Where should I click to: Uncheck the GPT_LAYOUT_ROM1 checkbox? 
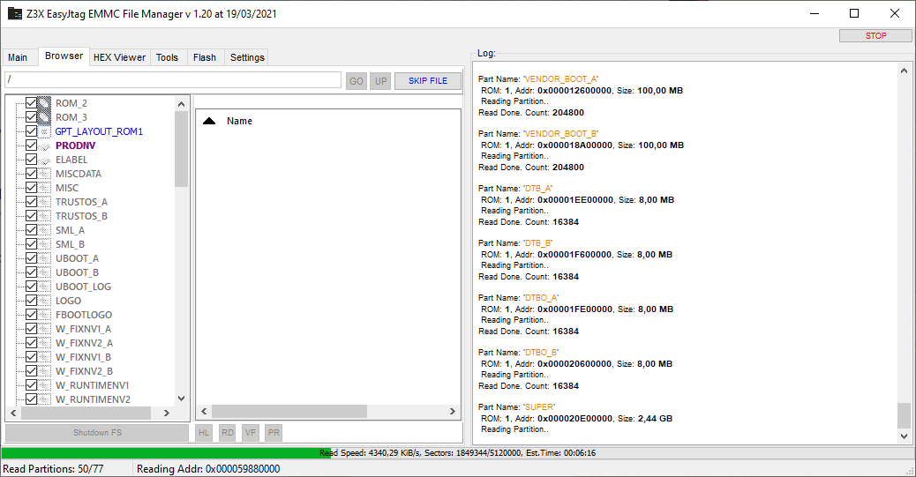coord(31,130)
